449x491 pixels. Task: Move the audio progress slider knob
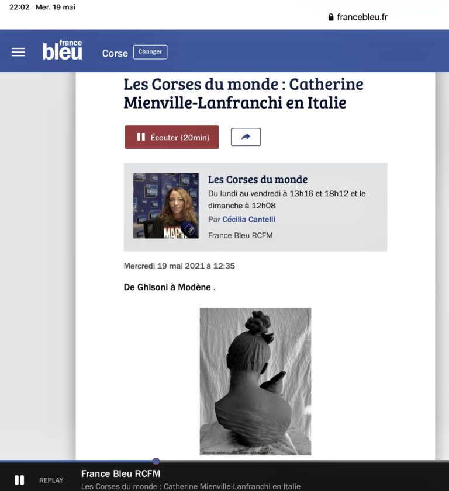(156, 461)
